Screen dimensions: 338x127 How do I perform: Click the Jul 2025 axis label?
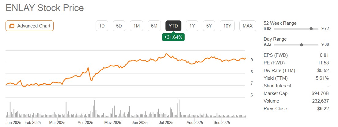166,123
